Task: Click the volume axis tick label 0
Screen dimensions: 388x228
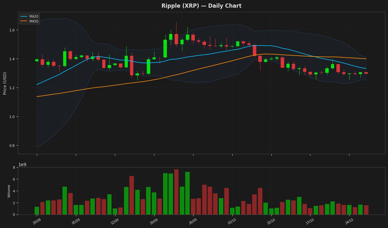Action: [14, 214]
